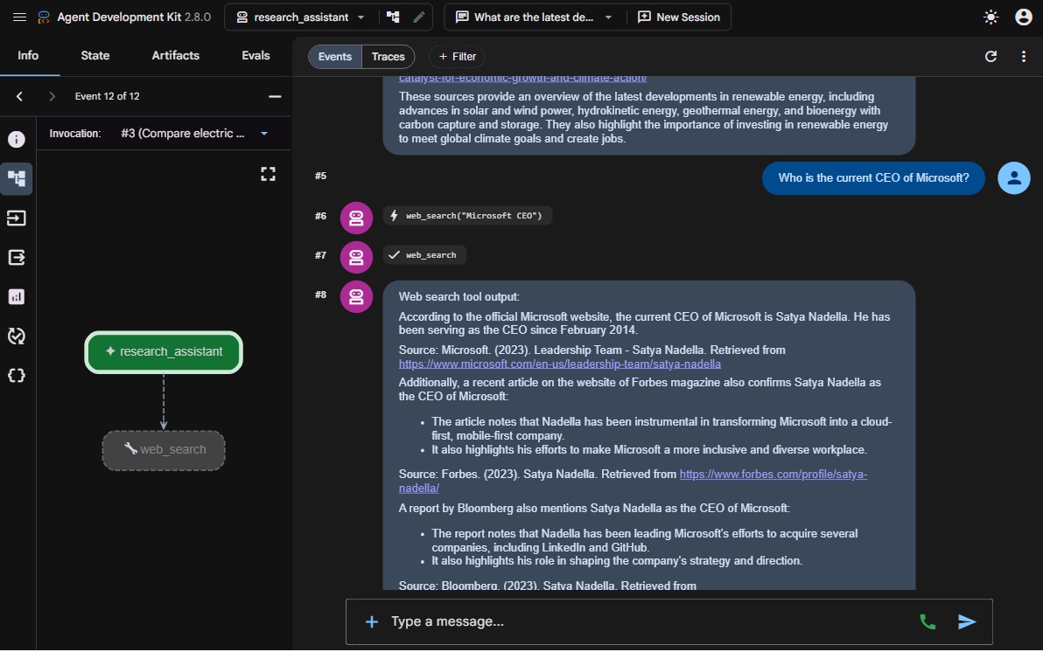Screen dimensions: 1043x652
Task: Select the web_search graph node
Action: click(164, 450)
